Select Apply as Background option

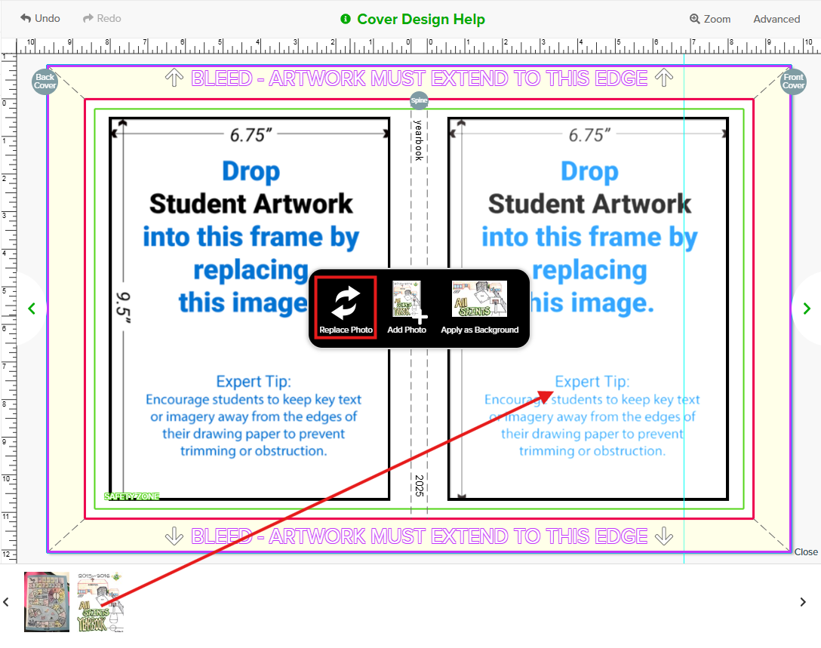(479, 307)
